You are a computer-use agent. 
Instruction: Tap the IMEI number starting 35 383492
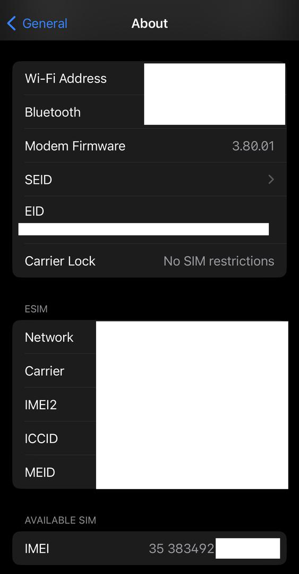(x=182, y=548)
